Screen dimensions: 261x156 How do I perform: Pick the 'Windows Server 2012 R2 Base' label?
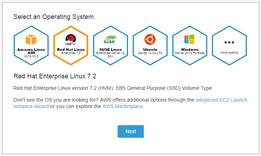(x=190, y=51)
